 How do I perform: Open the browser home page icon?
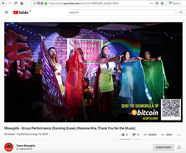(x=22, y=3)
